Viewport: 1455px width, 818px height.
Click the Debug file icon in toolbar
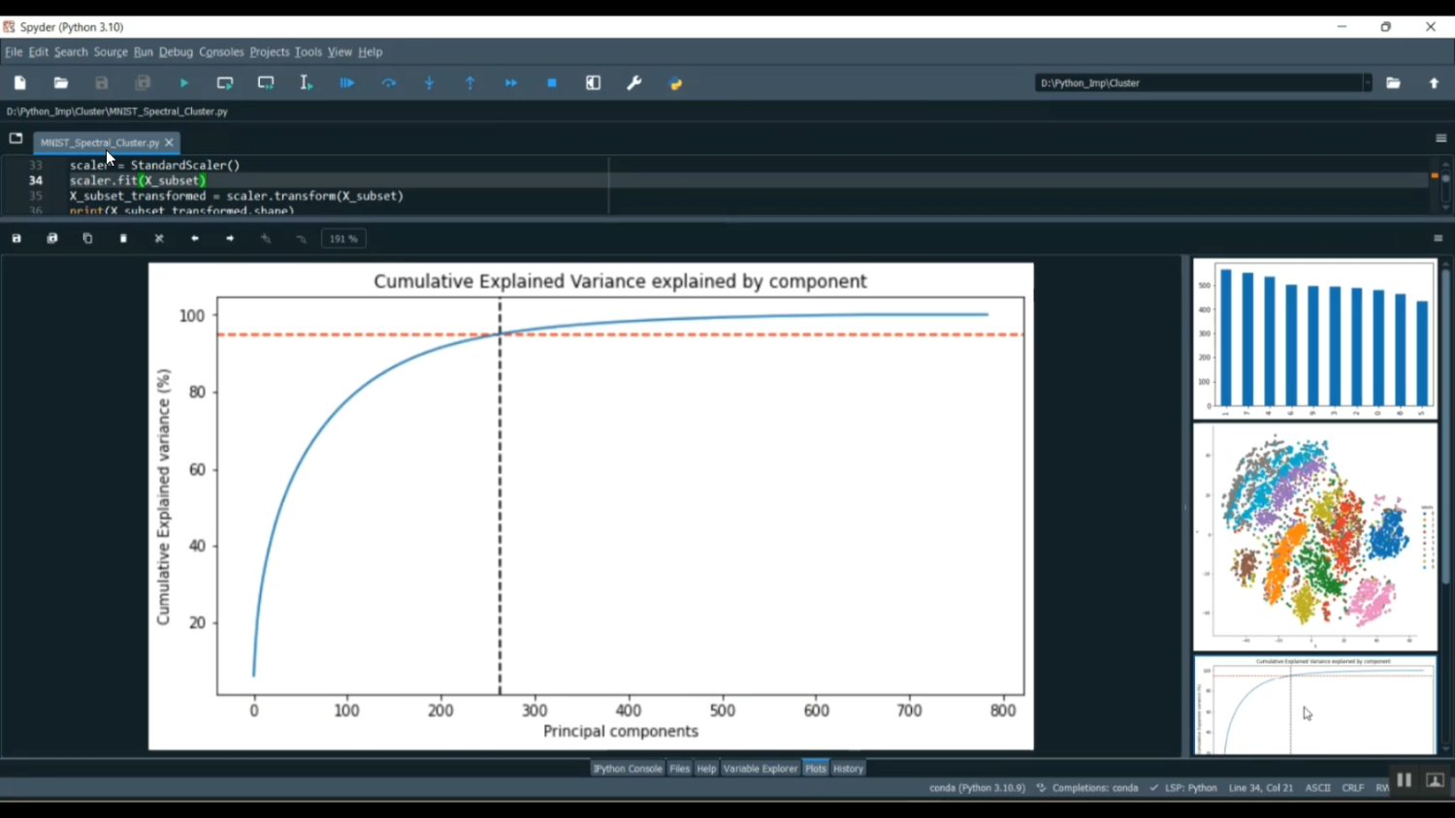[347, 83]
